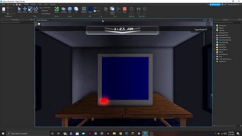Click the Lock tool in Edit group
This screenshot has height=136, width=242.
point(97,11)
